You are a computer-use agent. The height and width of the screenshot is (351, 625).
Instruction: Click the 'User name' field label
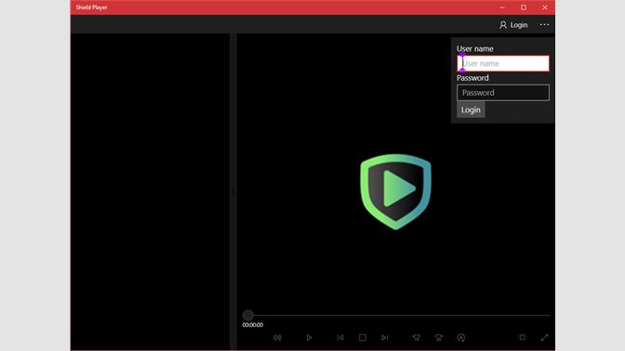click(x=475, y=48)
